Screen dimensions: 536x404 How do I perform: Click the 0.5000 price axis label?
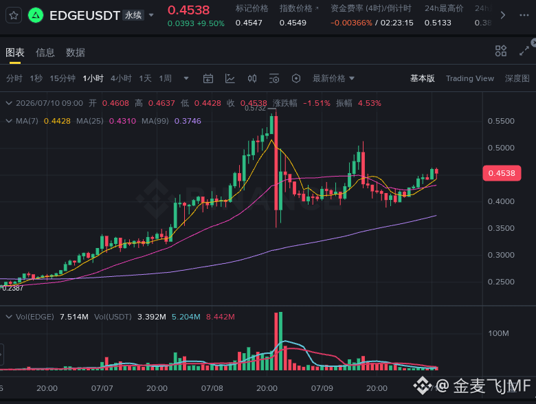[501, 148]
